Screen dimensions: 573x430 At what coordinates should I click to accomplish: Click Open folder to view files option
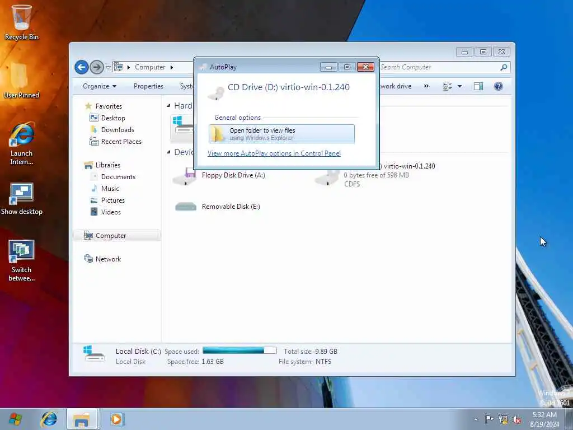coord(281,134)
